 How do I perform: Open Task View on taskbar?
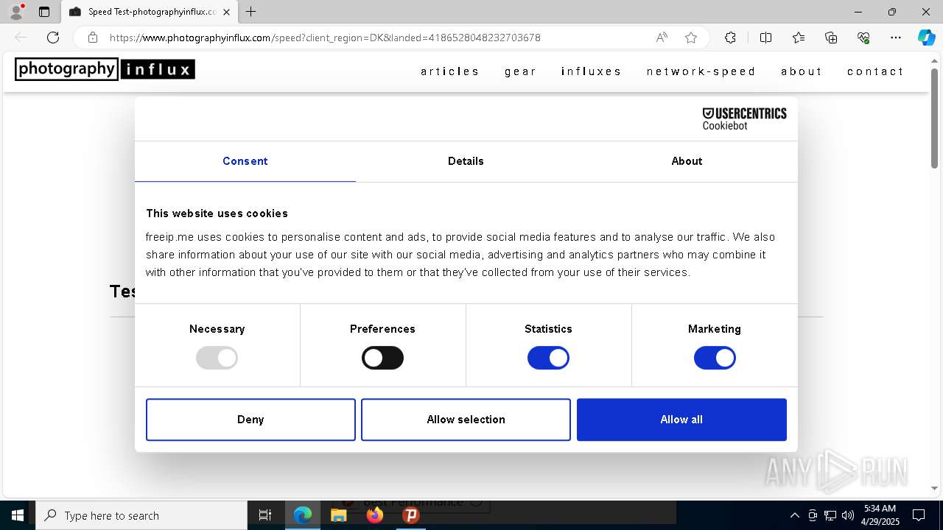pyautogui.click(x=265, y=515)
